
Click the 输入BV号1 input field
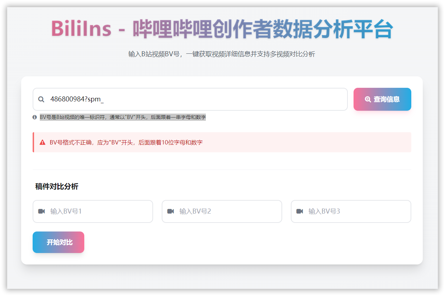(x=93, y=211)
